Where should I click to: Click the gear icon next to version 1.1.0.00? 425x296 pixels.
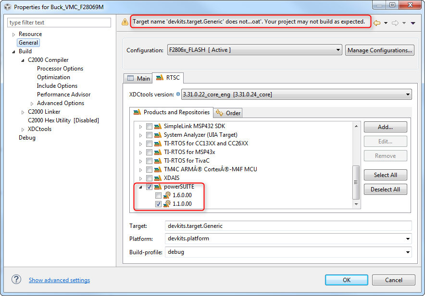pos(166,204)
